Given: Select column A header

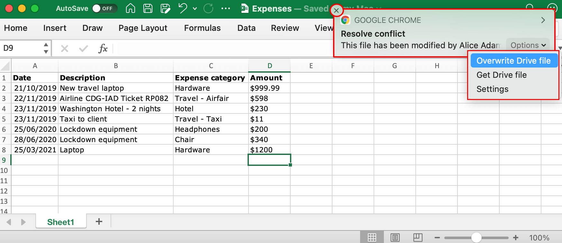Looking at the screenshot, I should (x=35, y=66).
